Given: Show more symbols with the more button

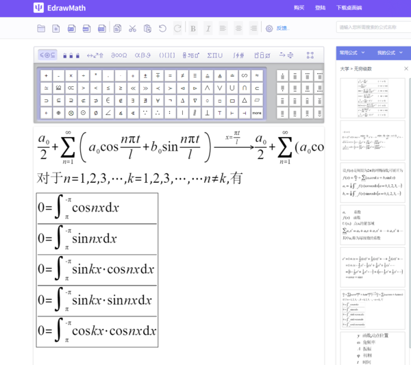Looking at the screenshot, I should click(257, 113).
